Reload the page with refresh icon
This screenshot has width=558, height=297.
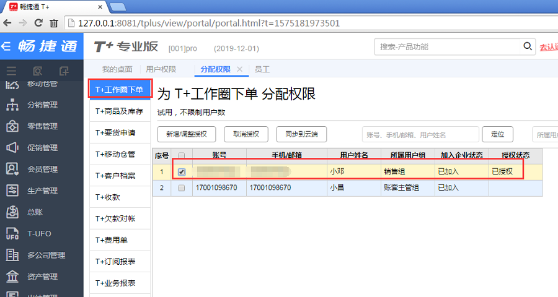click(x=38, y=23)
